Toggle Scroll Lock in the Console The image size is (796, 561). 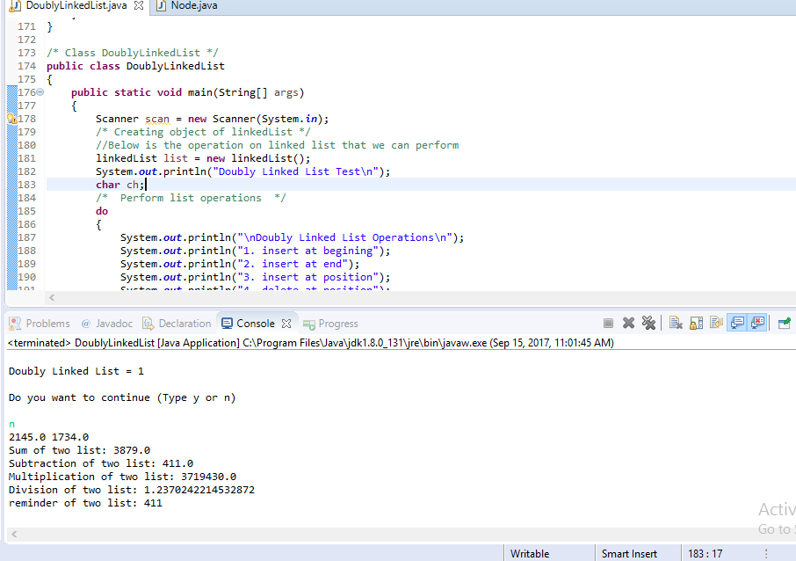[696, 324]
